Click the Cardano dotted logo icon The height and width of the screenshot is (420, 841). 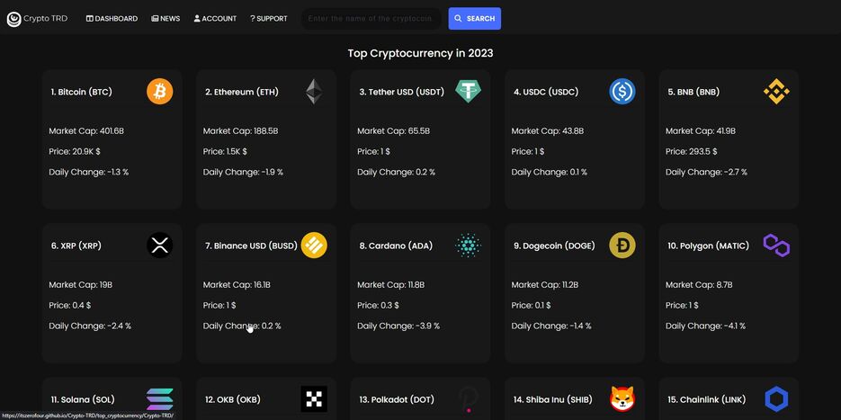pyautogui.click(x=469, y=246)
